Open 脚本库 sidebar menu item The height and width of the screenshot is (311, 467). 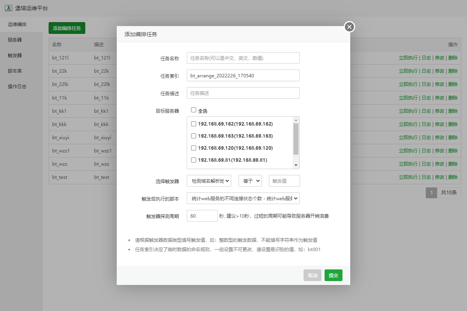click(15, 71)
